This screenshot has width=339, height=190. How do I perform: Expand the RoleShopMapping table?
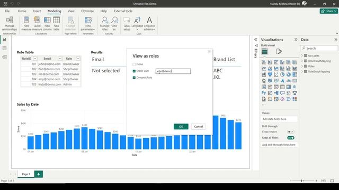(x=302, y=72)
